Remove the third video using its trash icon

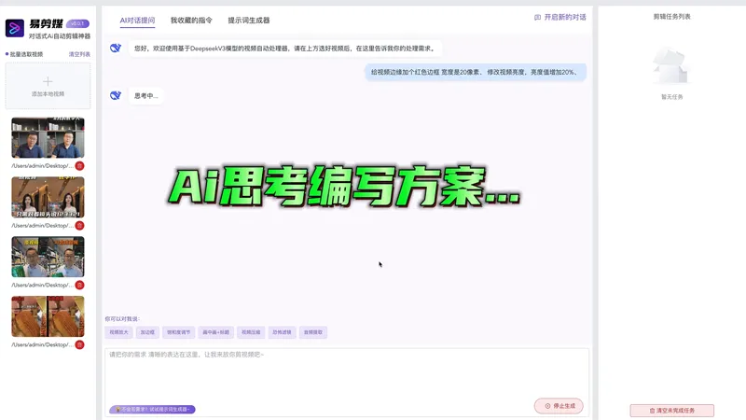[x=79, y=286]
